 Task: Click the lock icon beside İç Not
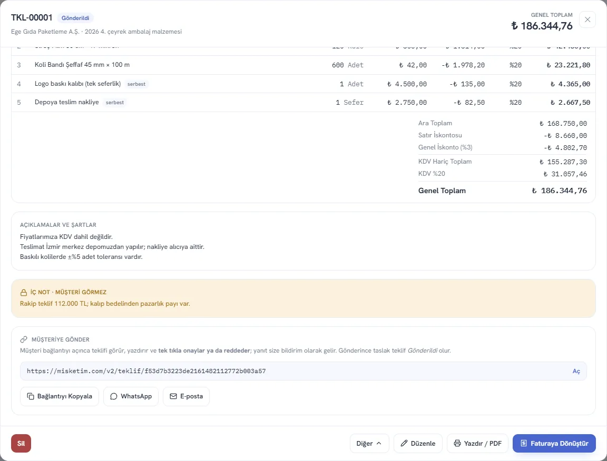[x=24, y=293]
